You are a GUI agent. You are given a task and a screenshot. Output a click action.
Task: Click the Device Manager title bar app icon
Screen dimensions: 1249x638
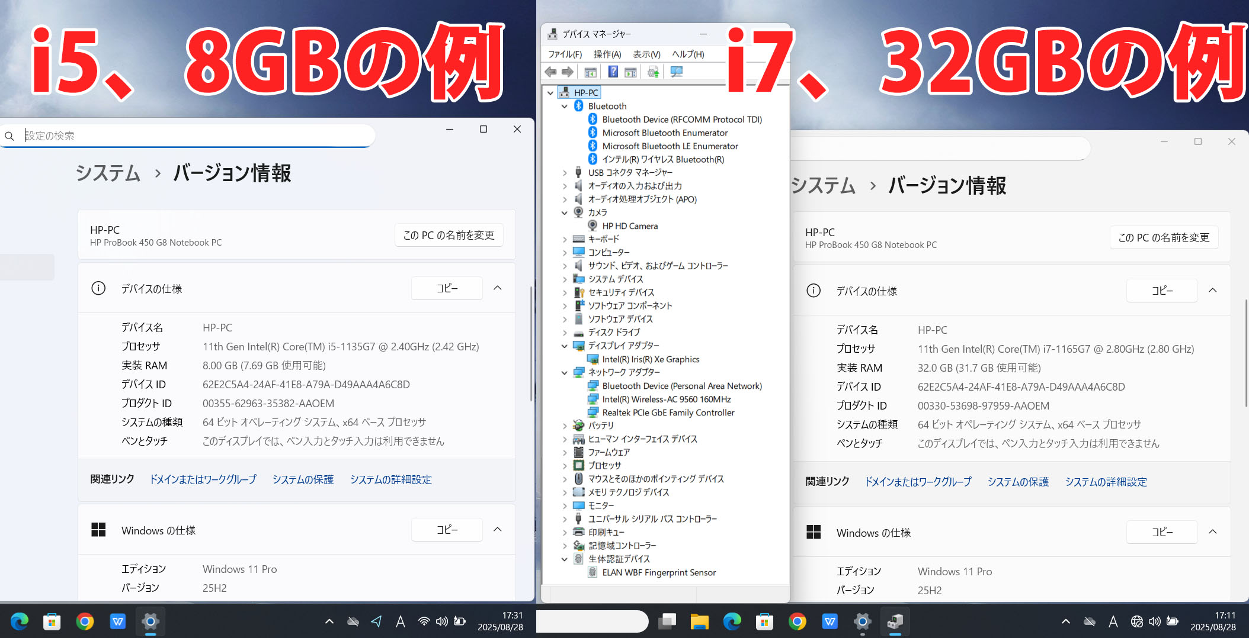click(x=552, y=34)
